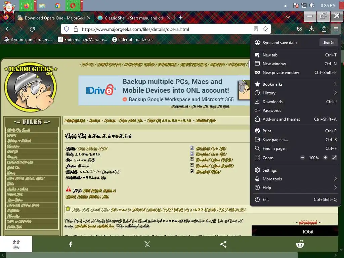The image size is (344, 258).
Task: Expand the More tools submenu
Action: [x=296, y=179]
